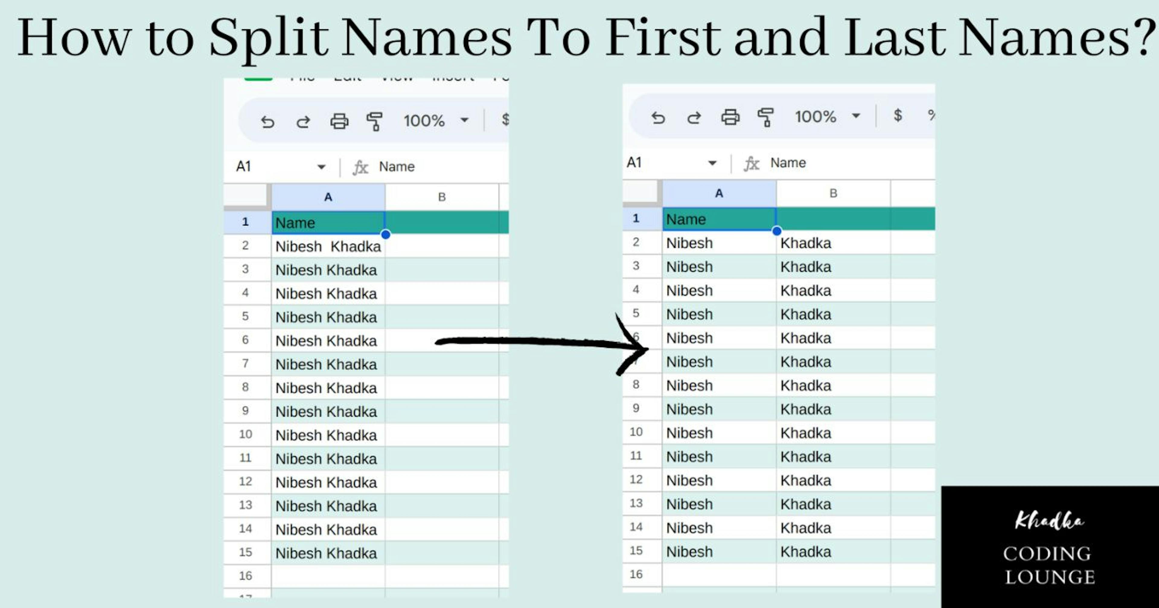Activate the Paint format tool on the left sheet
This screenshot has width=1159, height=608.
375,122
